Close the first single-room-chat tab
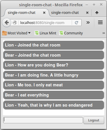Screen dimensions: 107x130 tap(44, 13)
